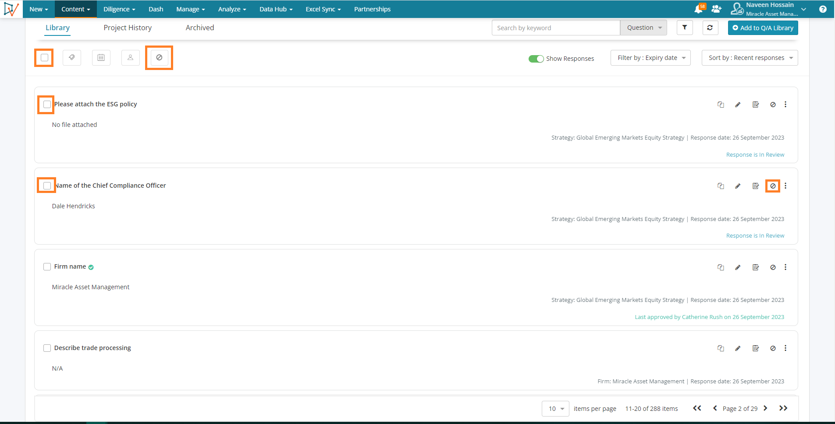
Task: Click the bulk assign user icon
Action: pos(131,57)
